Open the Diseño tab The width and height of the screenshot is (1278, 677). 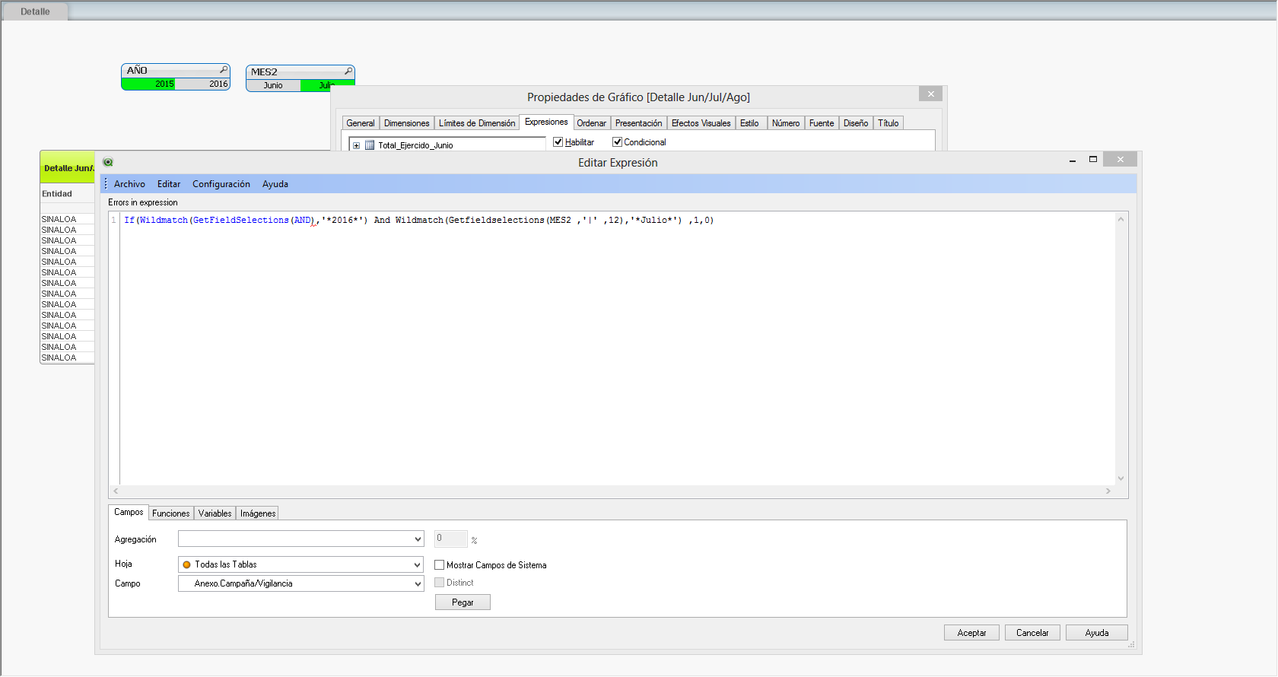click(856, 123)
